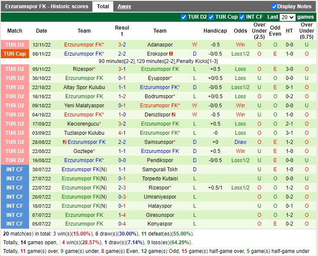This screenshot has width=318, height=256.
Task: Open Altay Spor Kulubu team link
Action: tap(84, 87)
